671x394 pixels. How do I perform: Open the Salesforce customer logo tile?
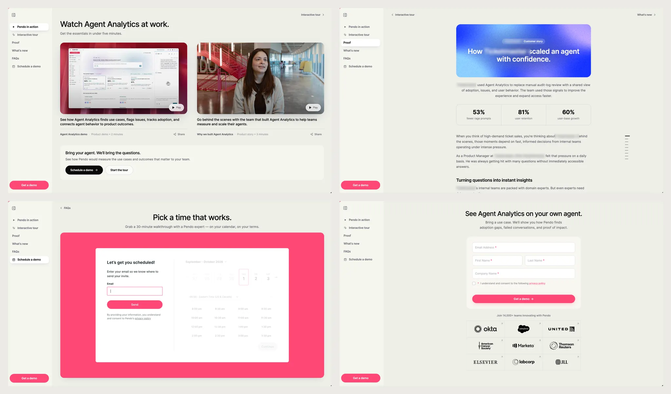click(x=524, y=329)
